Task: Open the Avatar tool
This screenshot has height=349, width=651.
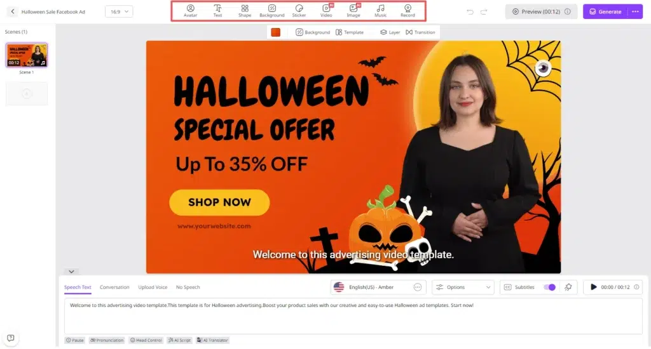Action: click(x=190, y=11)
